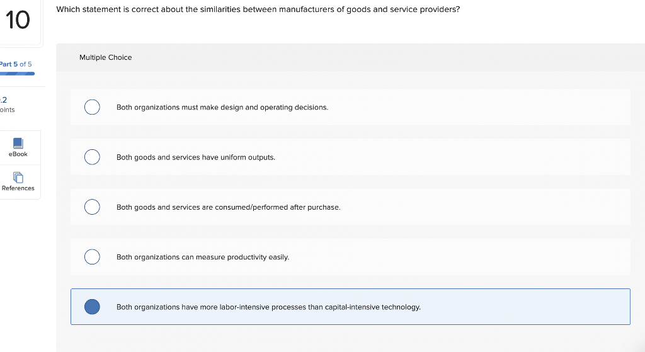Click answer text about design and operating decisions

point(222,108)
